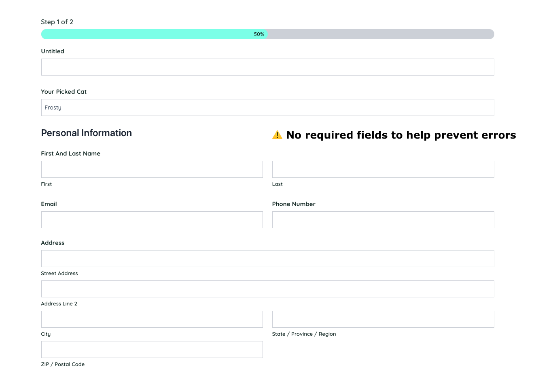Click the State / Province / Region field
This screenshot has width=553, height=379.
pos(383,319)
